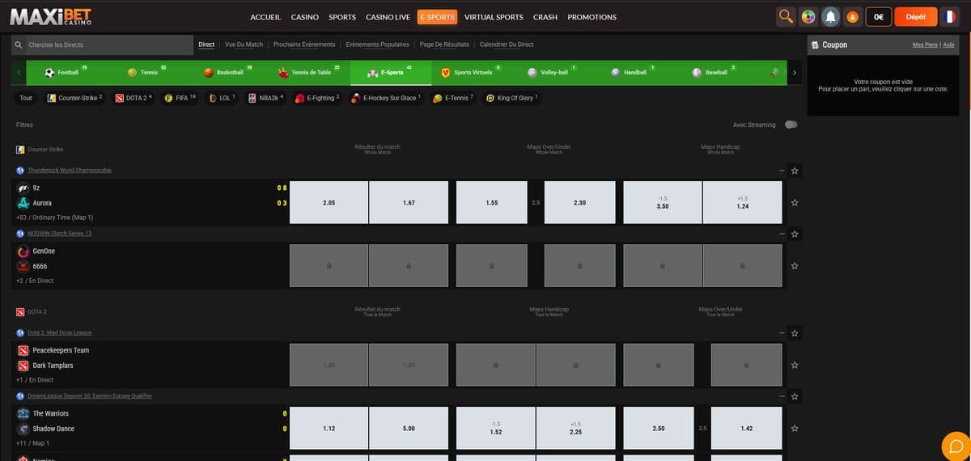The image size is (971, 461).
Task: Favorite DreamLeague Season 30 league star
Action: click(x=795, y=396)
